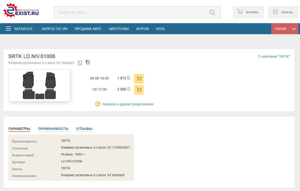300x191 pixels.
Task: Open Автоточки menu item
Action: pyautogui.click(x=119, y=29)
